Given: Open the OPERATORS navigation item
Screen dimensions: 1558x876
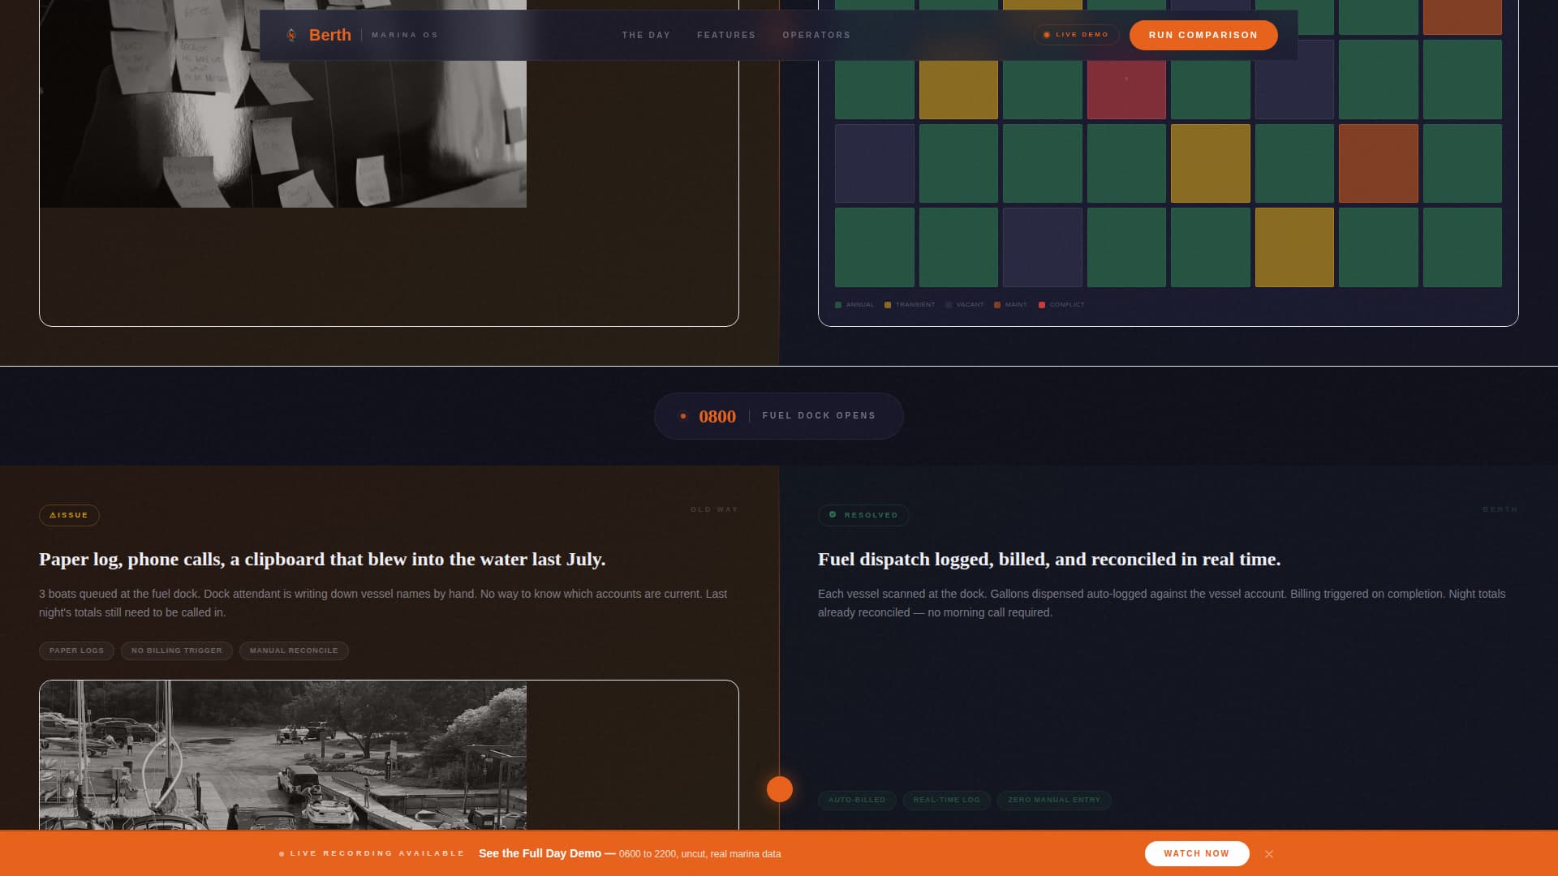Looking at the screenshot, I should pos(816,35).
